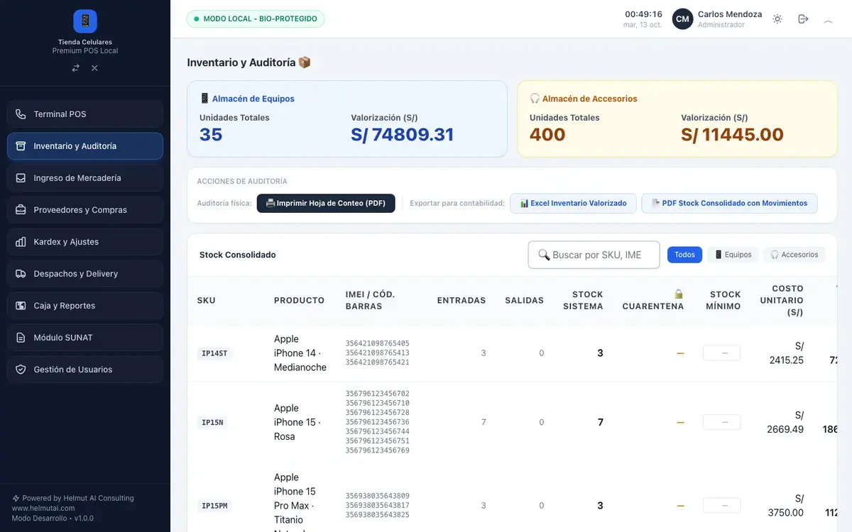Click the truck icon beside Despachos y Delivery
This screenshot has height=532, width=852.
[x=21, y=274]
